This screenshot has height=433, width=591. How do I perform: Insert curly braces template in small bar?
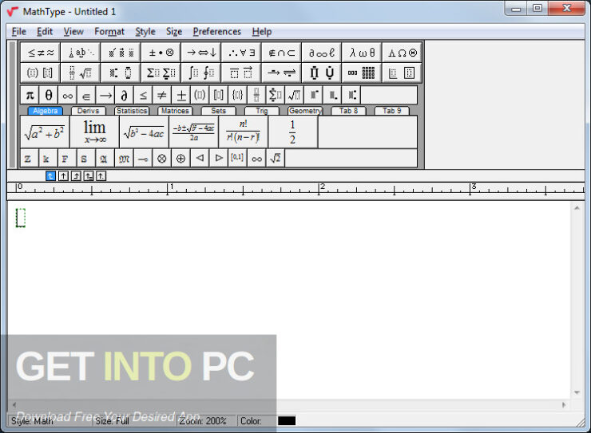pyautogui.click(x=238, y=95)
